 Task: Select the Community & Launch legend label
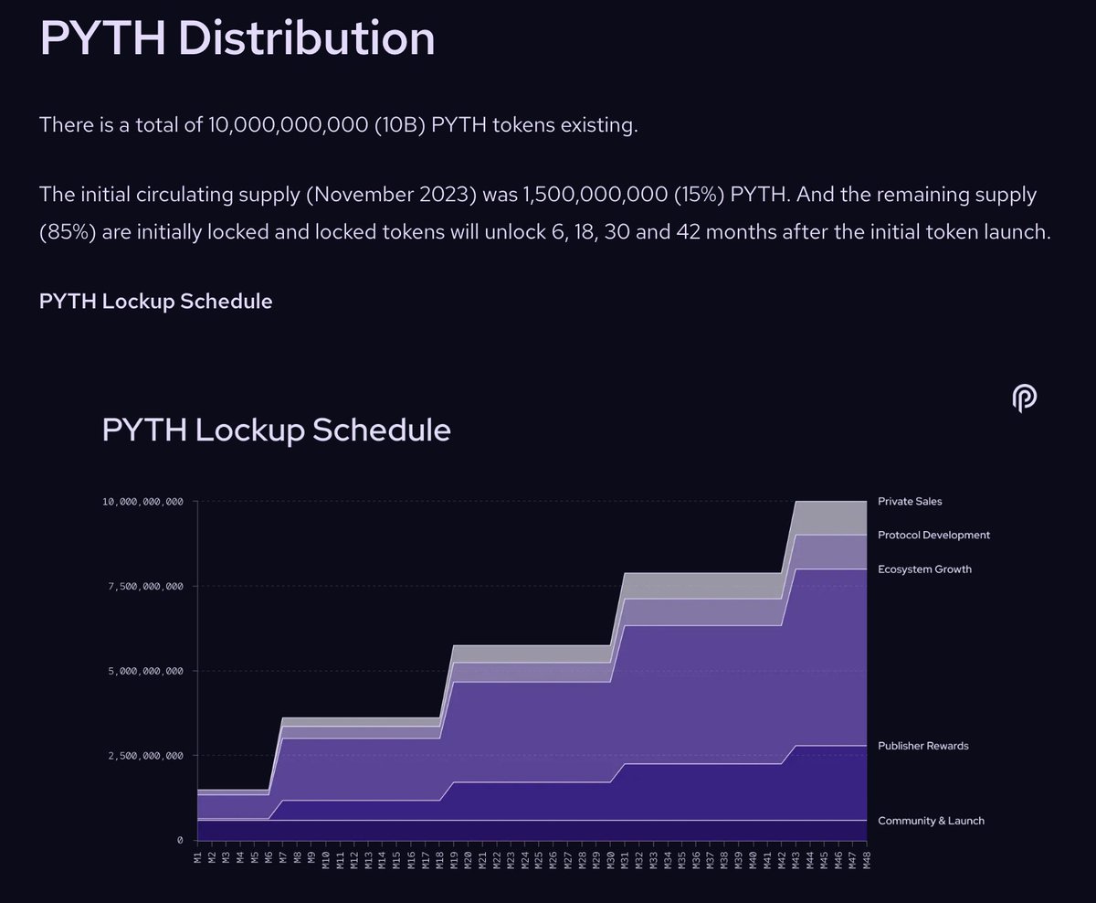pos(931,821)
